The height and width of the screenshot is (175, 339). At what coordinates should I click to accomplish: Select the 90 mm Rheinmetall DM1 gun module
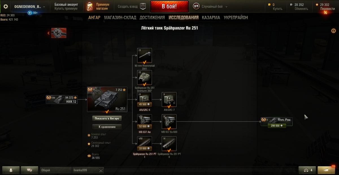[x=144, y=55]
